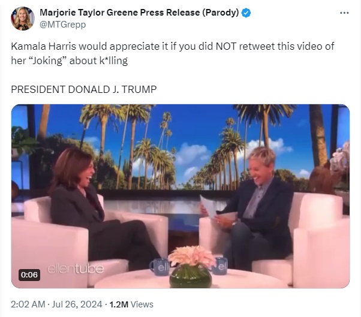
Task: Click the right blue mug in the video
Action: coord(219,266)
